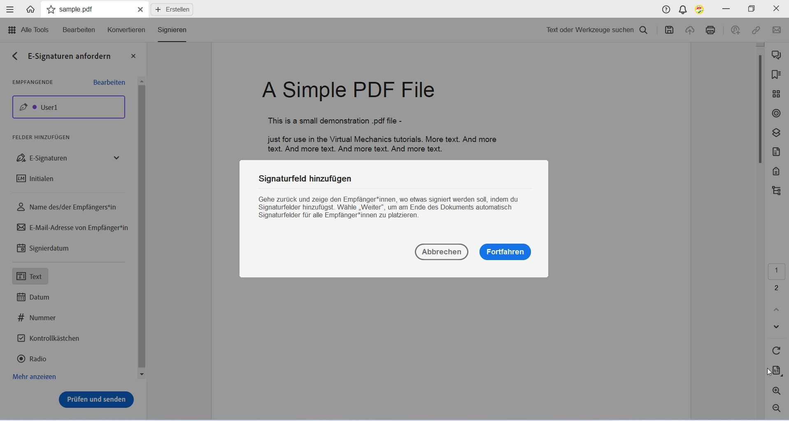Add Name des/der Empfängers*in field
Screen dimensions: 789x421
coord(66,207)
